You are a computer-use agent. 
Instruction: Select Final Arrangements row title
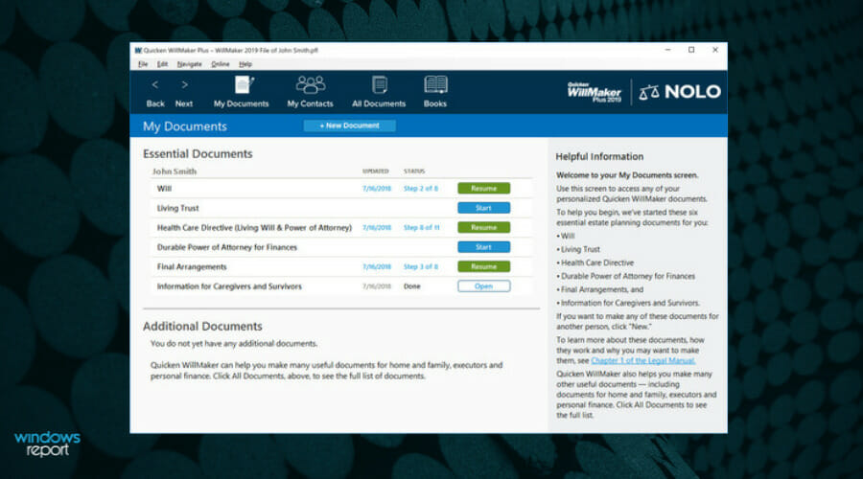(x=192, y=266)
